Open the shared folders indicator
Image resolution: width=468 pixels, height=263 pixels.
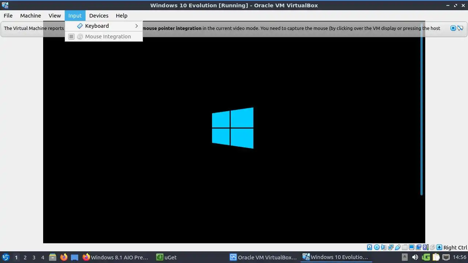[404, 247]
